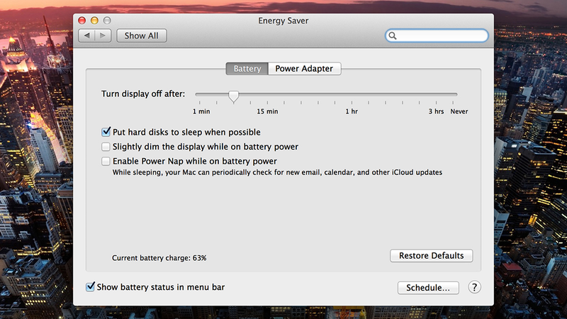Click the Show All button

[x=141, y=35]
